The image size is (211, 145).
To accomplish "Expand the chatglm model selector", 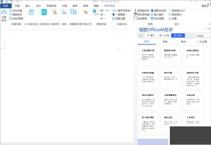I will pyautogui.click(x=203, y=35).
